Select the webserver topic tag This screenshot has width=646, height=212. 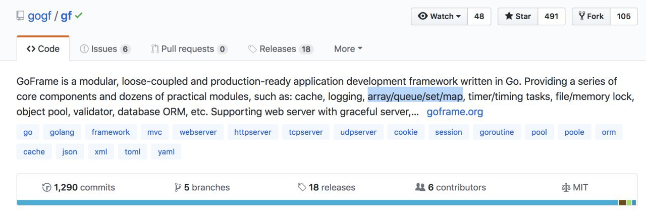pyautogui.click(x=198, y=132)
